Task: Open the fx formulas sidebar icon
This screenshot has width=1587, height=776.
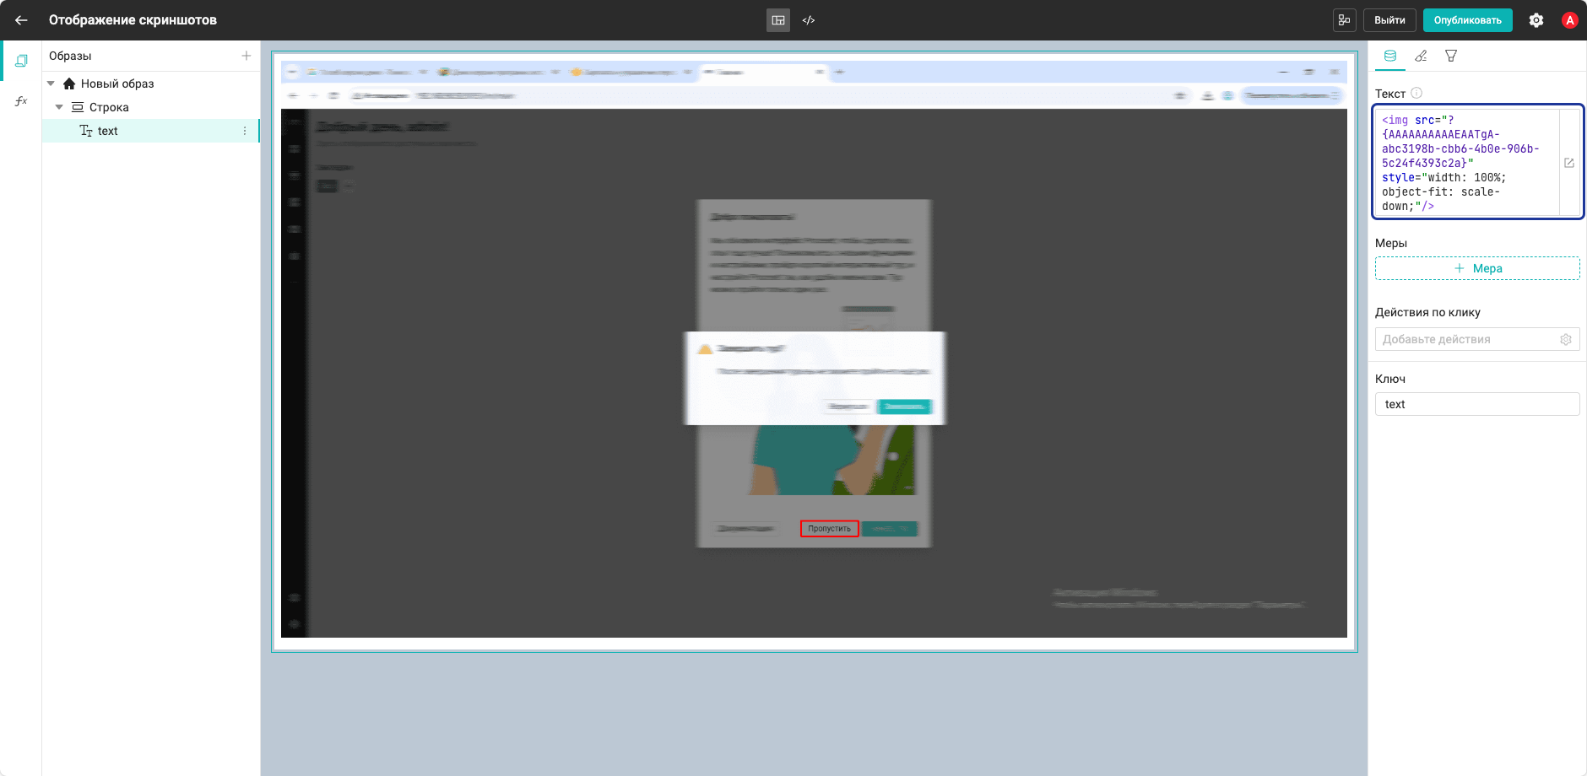Action: [21, 101]
